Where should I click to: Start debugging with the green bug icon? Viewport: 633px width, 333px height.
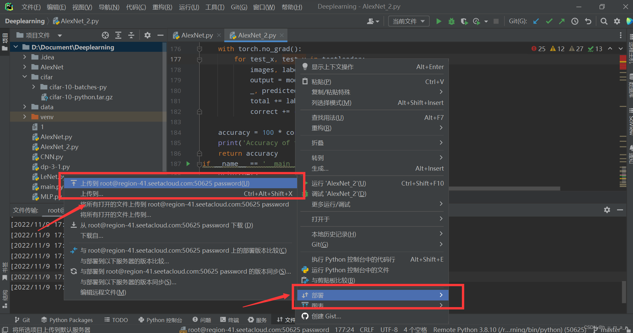click(451, 21)
